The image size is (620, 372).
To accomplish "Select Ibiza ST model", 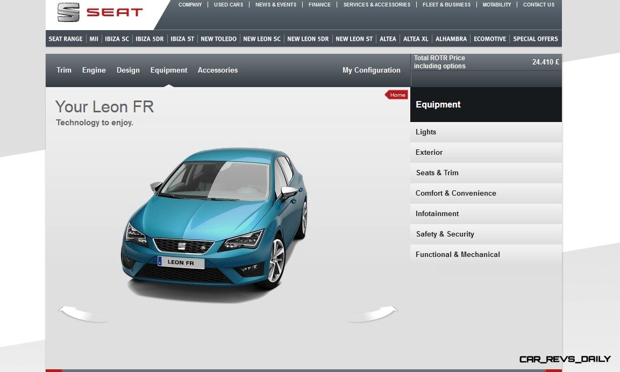I will pyautogui.click(x=182, y=39).
